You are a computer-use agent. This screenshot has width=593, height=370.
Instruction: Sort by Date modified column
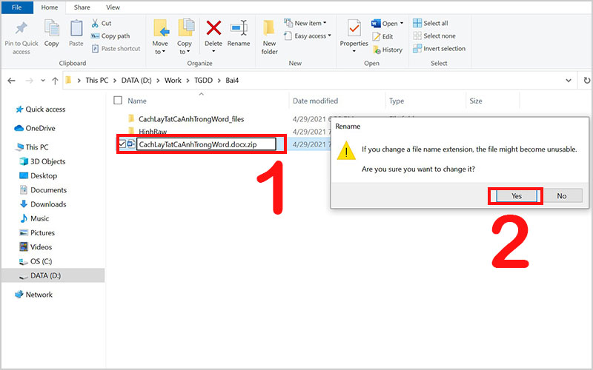[x=316, y=101]
